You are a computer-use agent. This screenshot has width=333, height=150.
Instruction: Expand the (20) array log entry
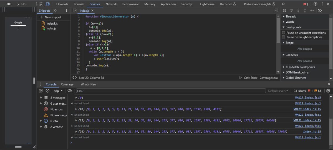click(76, 109)
